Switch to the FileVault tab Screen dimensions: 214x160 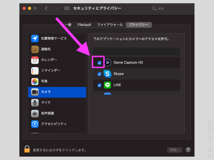point(84,25)
